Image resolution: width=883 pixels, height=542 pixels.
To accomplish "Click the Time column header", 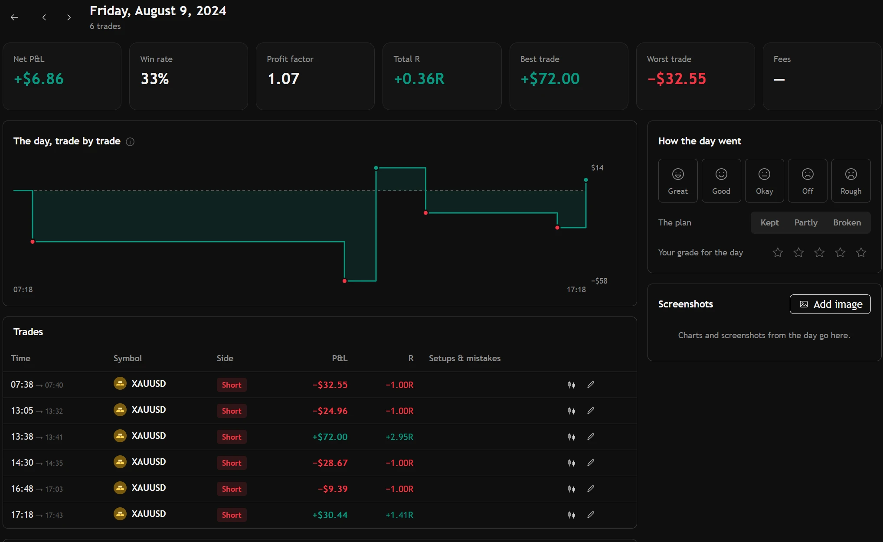I will point(20,358).
